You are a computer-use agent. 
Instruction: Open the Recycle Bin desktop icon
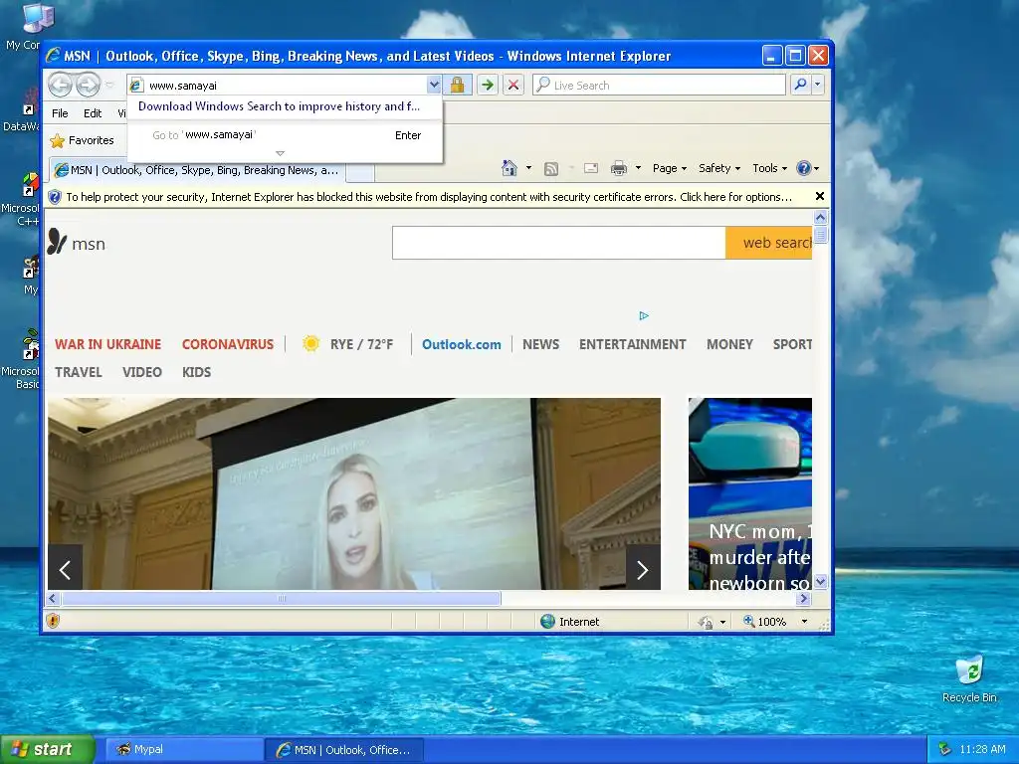(x=969, y=678)
